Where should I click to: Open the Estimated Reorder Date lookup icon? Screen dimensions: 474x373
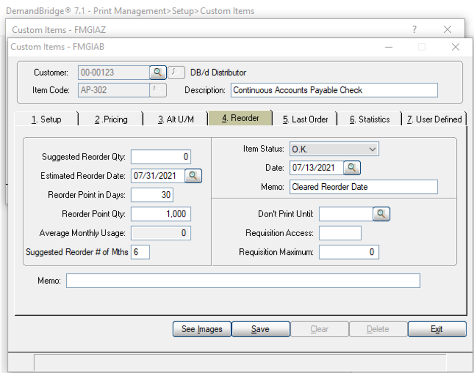point(193,176)
